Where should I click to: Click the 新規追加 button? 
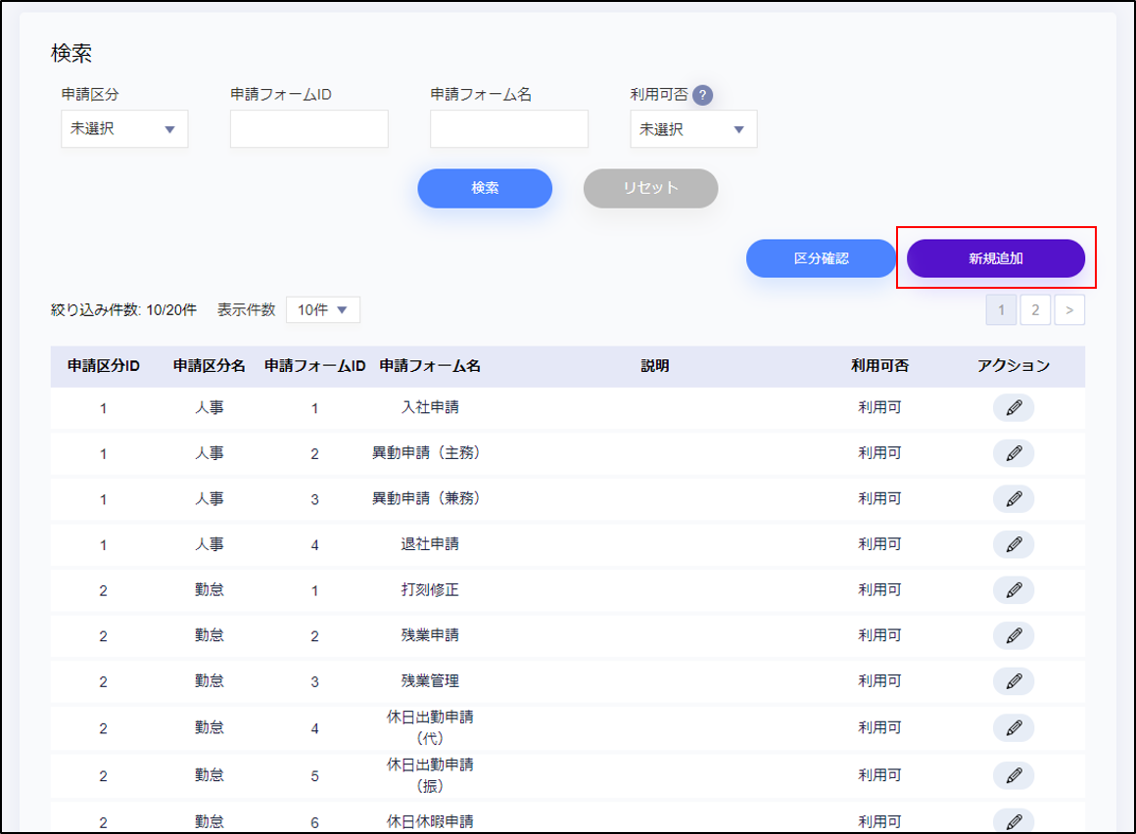(995, 258)
